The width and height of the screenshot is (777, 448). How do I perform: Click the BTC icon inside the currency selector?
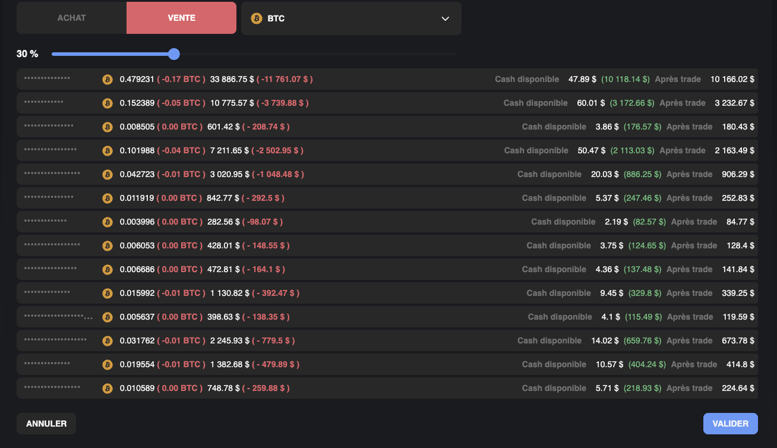(256, 18)
